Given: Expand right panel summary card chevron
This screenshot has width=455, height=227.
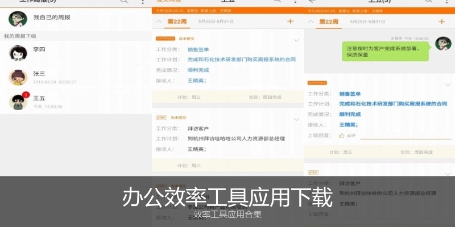Looking at the screenshot, I should click(x=448, y=85).
